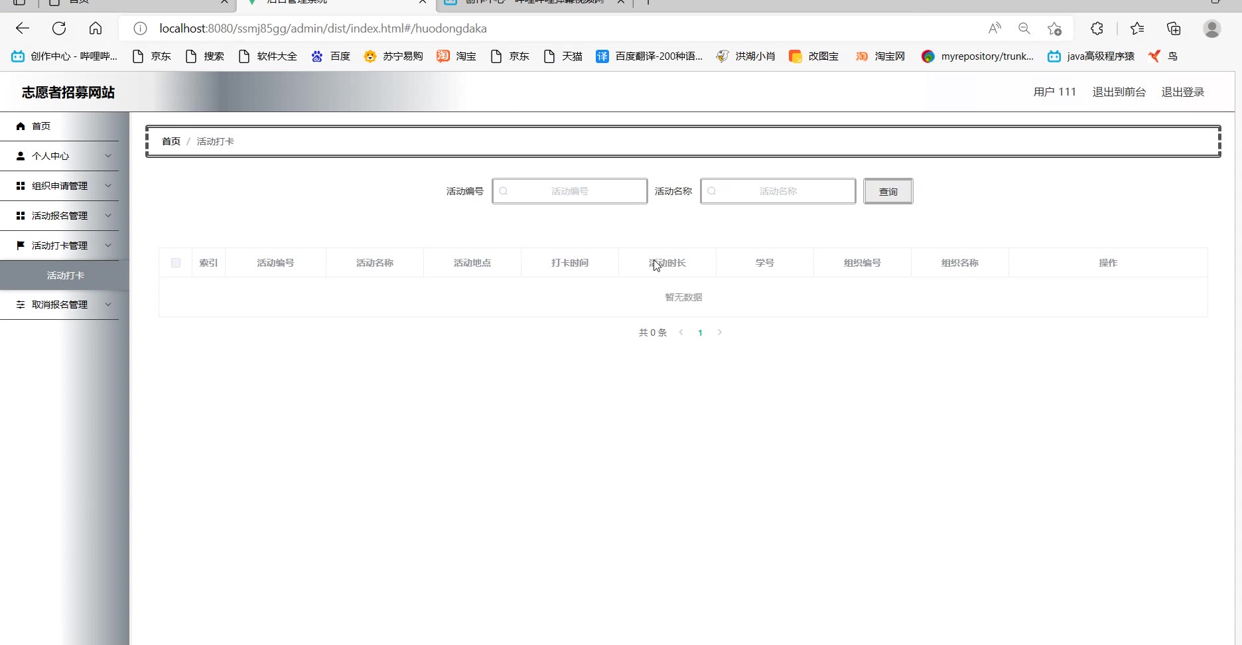Click the 首页 sidebar menu item
The image size is (1242, 645).
pyautogui.click(x=60, y=126)
